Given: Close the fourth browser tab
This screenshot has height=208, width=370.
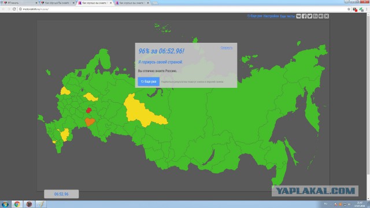Looking at the screenshot, I should tap(148, 3).
